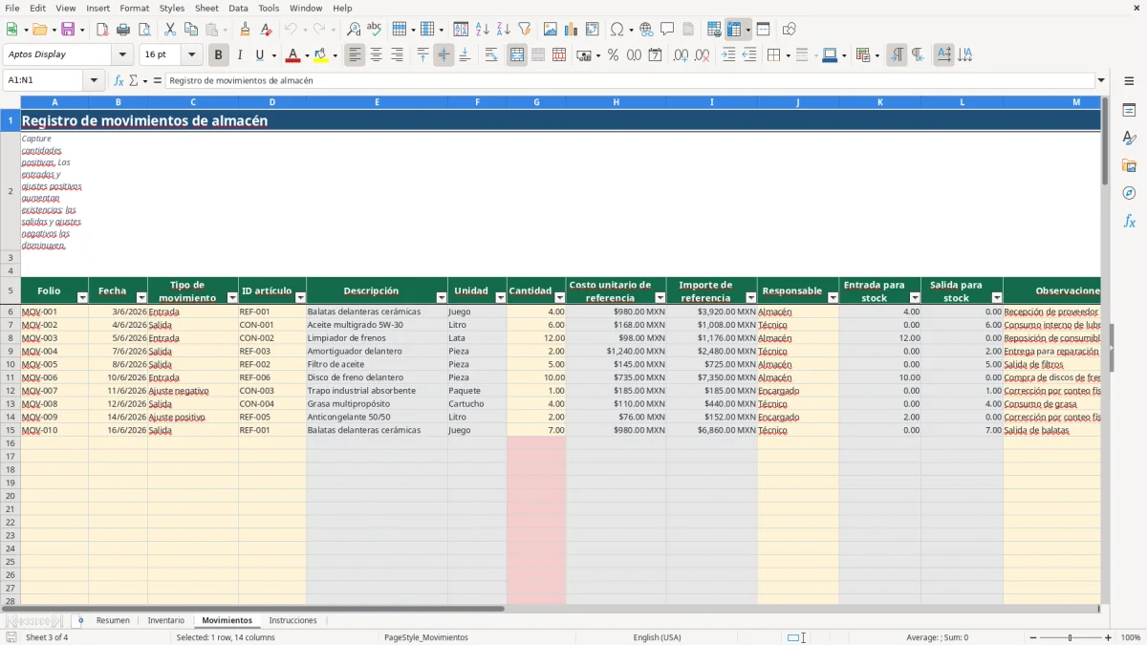The image size is (1147, 645).
Task: Select column header G
Action: click(536, 102)
